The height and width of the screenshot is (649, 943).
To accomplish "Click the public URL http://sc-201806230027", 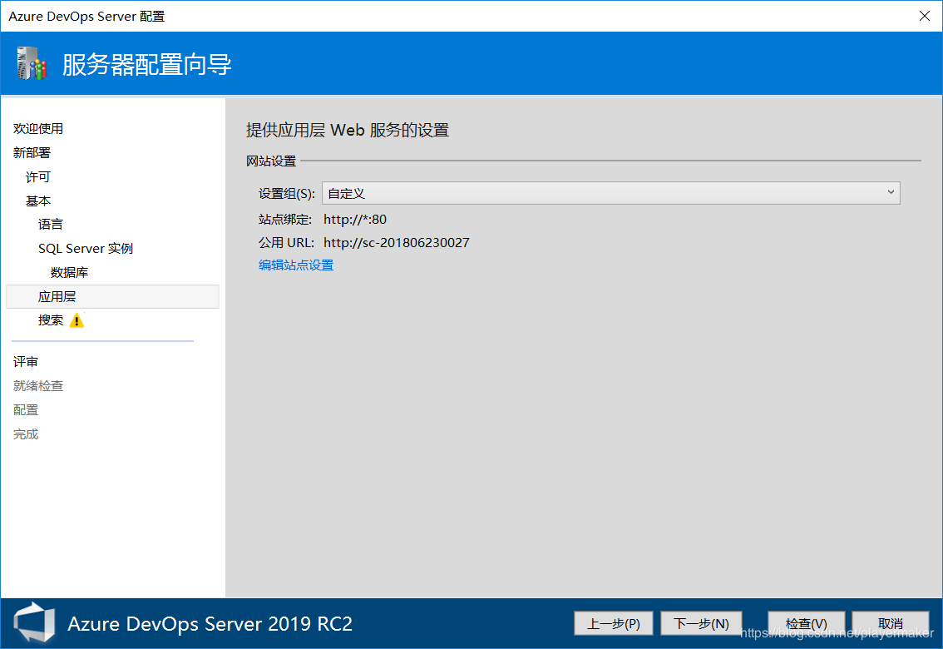I will 397,243.
